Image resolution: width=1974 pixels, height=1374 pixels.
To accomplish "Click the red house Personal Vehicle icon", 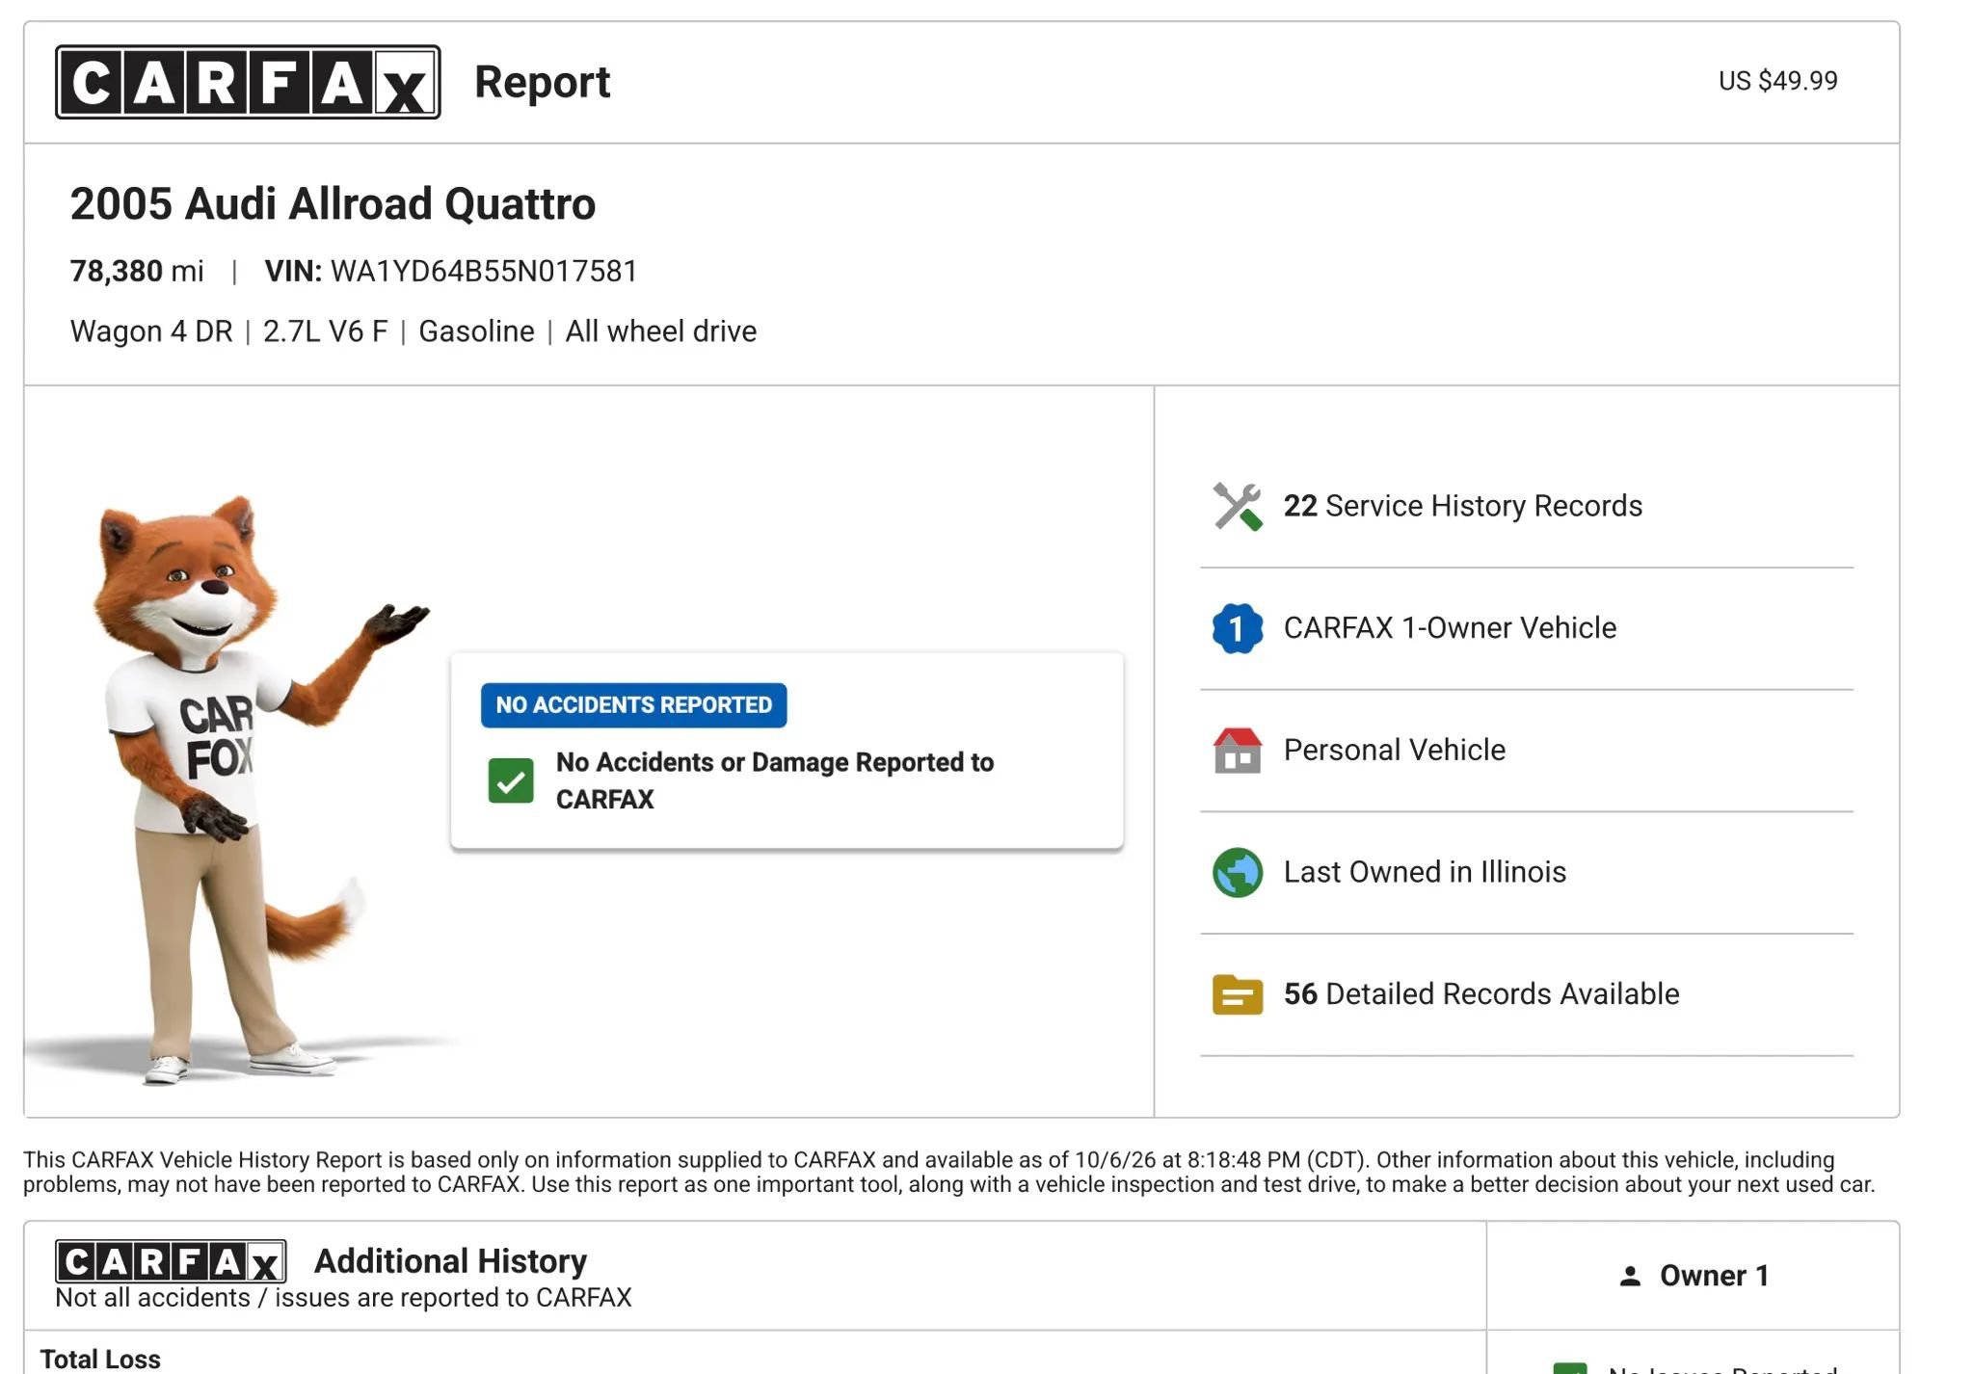I will point(1238,751).
